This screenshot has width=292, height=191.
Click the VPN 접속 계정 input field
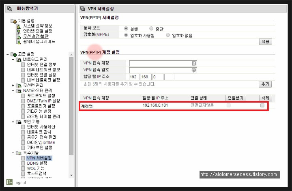tap(163, 63)
